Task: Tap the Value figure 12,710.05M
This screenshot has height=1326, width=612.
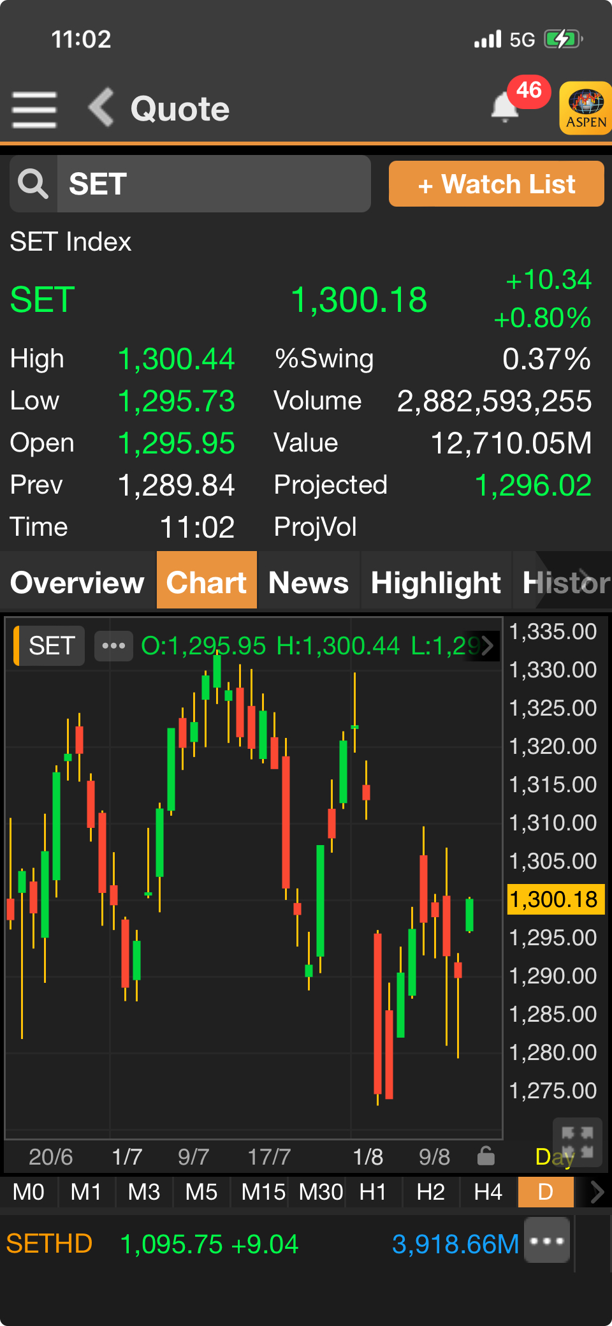Action: coord(511,443)
